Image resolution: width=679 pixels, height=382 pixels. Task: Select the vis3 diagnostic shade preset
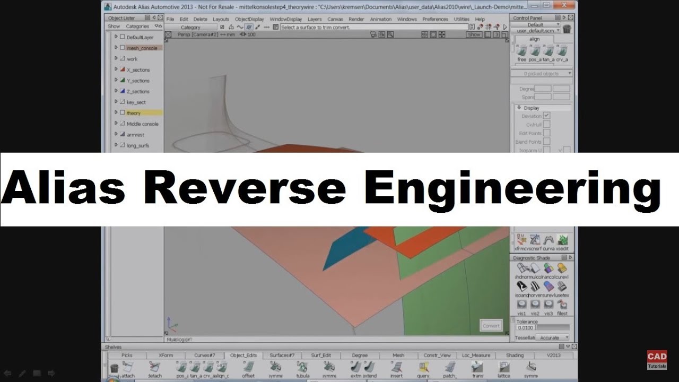pyautogui.click(x=549, y=305)
